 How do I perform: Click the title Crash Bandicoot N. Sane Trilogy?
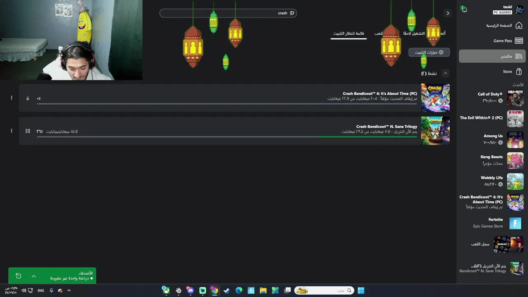387,127
